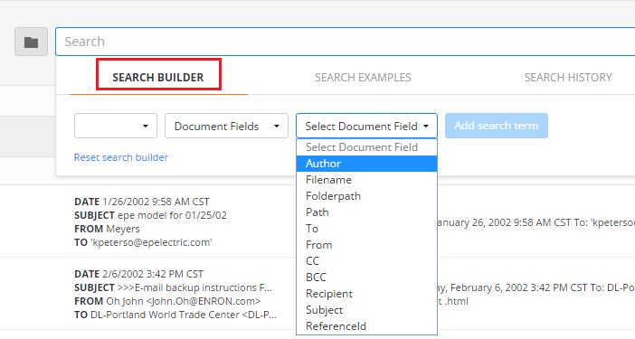Pick Path from the document fields
635x339 pixels.
pyautogui.click(x=366, y=212)
